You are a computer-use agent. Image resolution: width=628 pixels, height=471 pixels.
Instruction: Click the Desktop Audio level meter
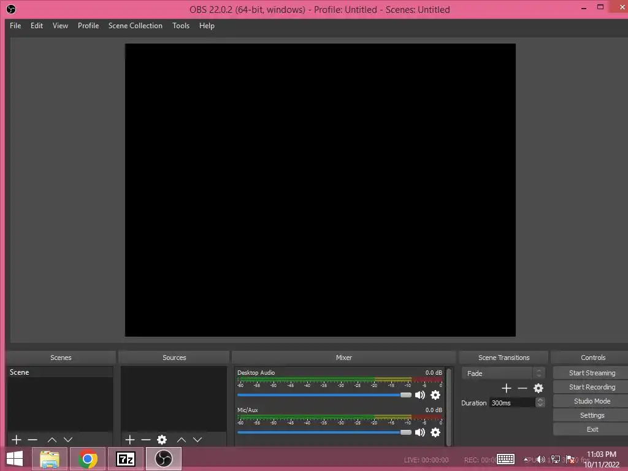point(340,379)
